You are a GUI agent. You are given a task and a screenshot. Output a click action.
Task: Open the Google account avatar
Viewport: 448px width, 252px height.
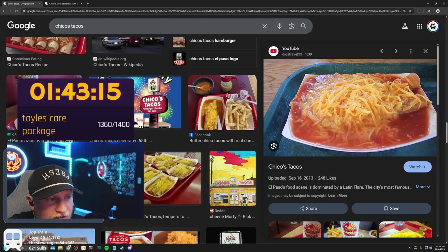(x=433, y=26)
